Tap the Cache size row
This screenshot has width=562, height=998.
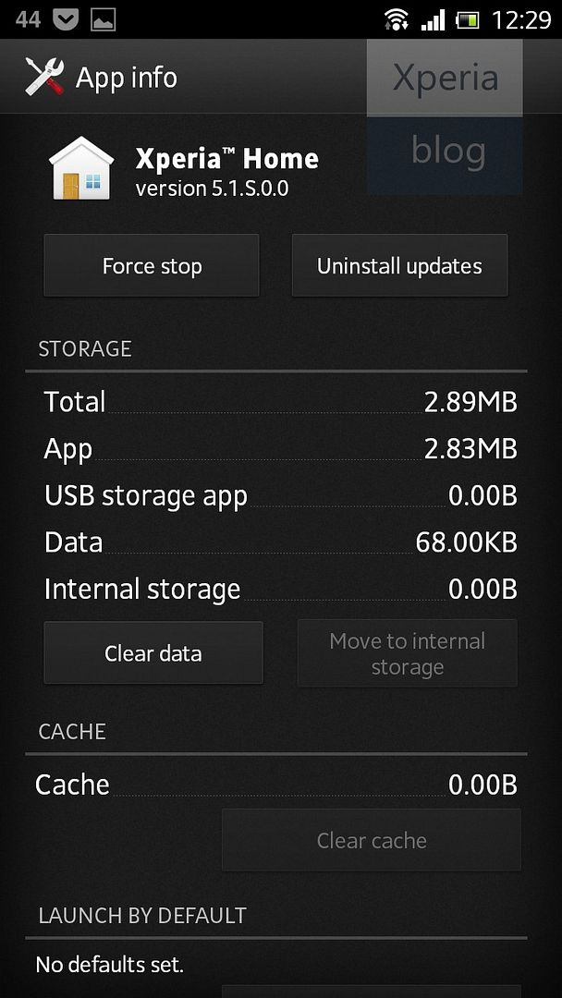tap(275, 785)
